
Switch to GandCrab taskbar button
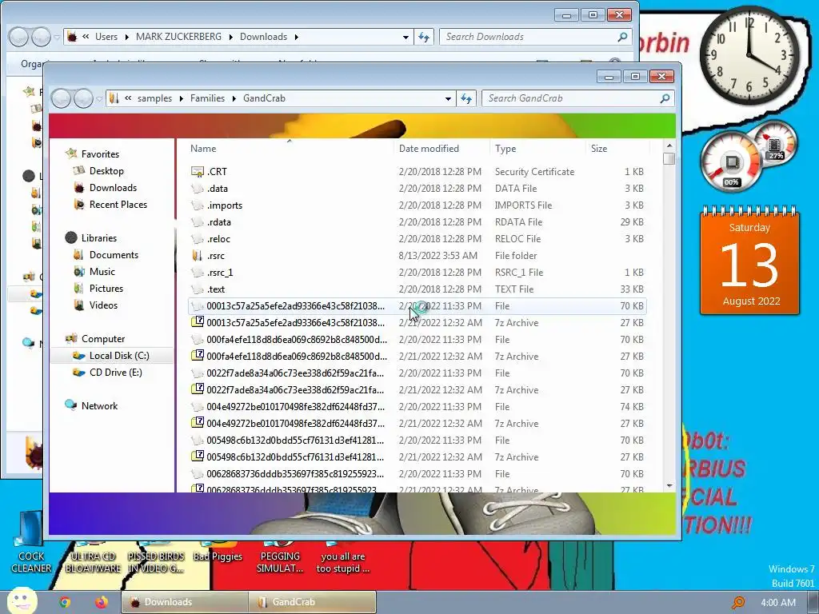point(313,602)
